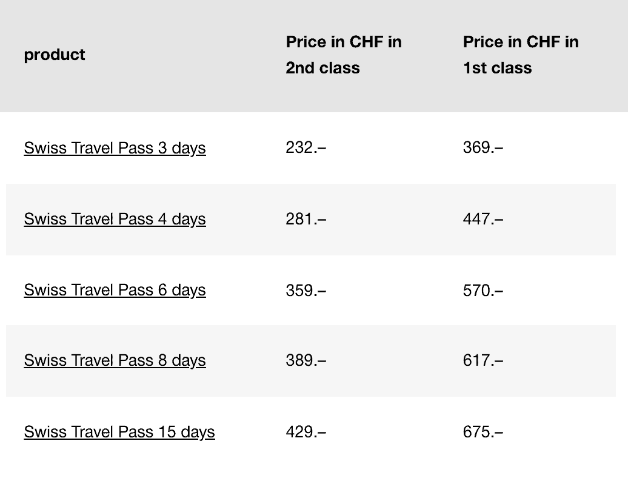Click the word 'days' in the 15 days link
The width and height of the screenshot is (628, 478).
pyautogui.click(x=198, y=433)
